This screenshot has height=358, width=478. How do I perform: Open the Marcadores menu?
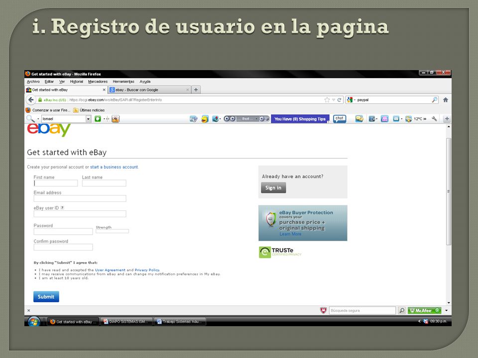(x=98, y=82)
